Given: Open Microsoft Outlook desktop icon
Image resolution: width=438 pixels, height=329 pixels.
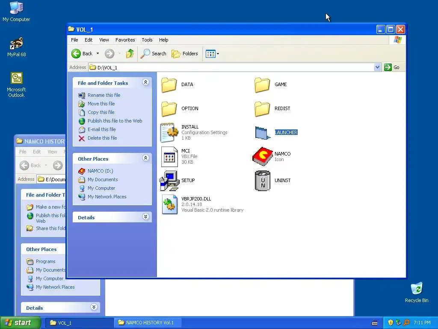Looking at the screenshot, I should tap(16, 85).
